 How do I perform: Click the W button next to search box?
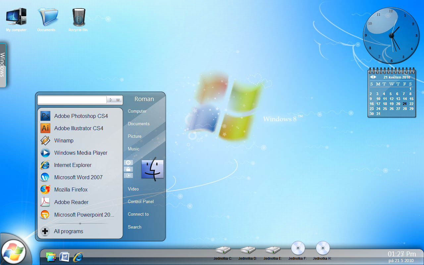coord(118,100)
